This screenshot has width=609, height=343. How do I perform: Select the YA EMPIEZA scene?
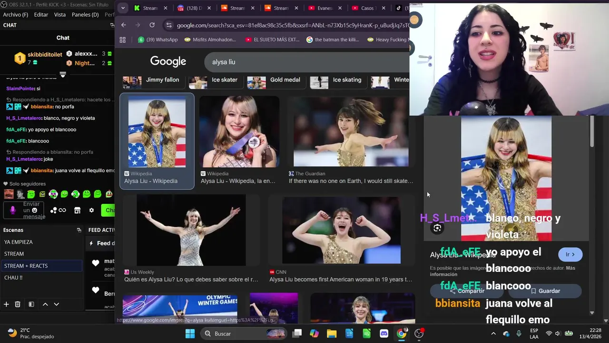pos(41,242)
